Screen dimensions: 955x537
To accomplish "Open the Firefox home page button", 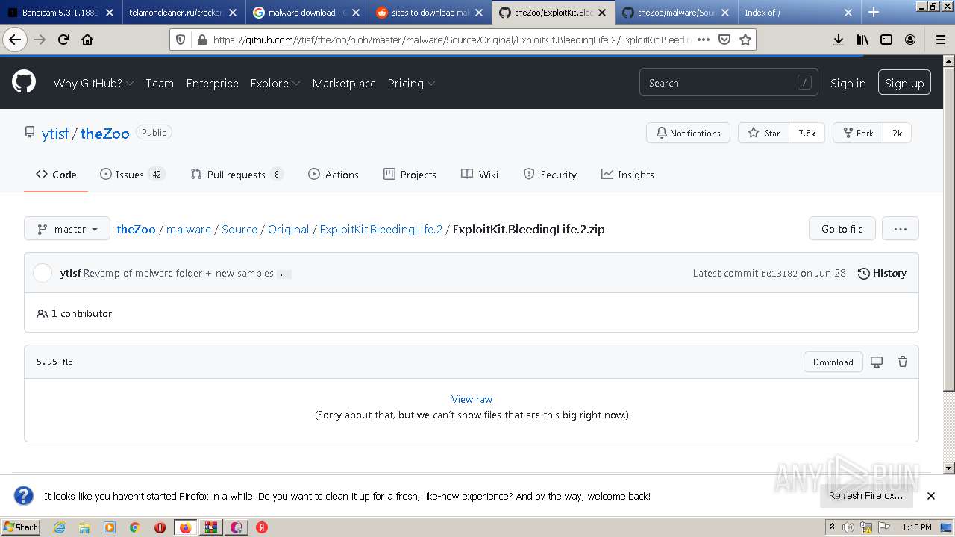I will pyautogui.click(x=87, y=40).
